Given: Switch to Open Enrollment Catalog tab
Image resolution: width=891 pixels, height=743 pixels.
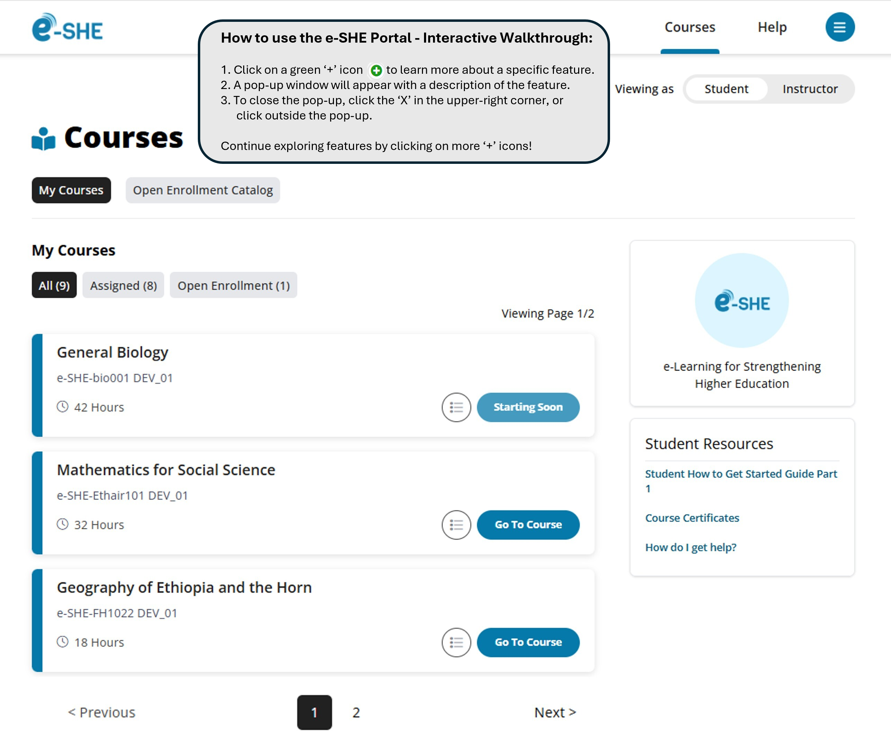Looking at the screenshot, I should click(202, 190).
